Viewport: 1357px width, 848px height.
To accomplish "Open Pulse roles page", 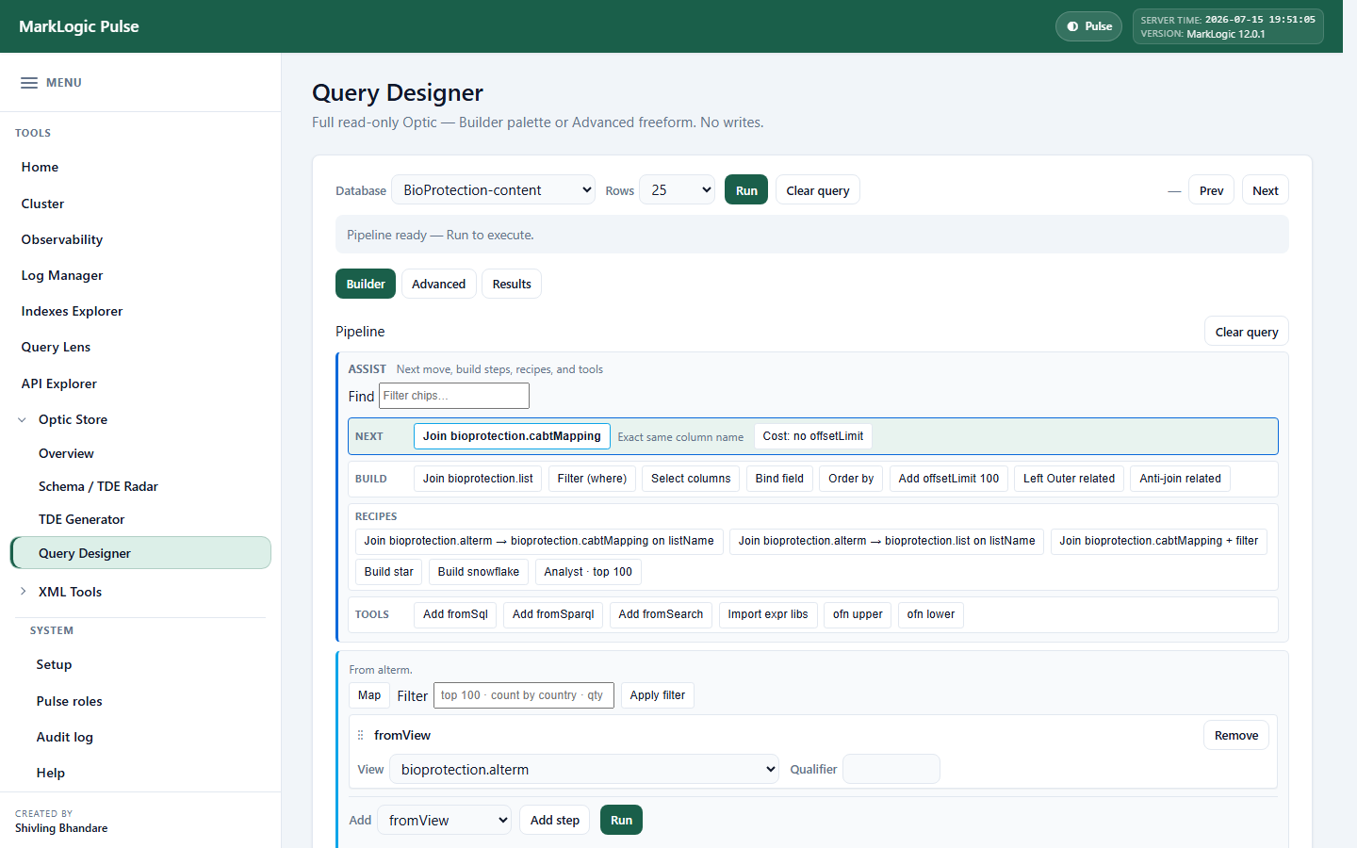I will tap(69, 701).
